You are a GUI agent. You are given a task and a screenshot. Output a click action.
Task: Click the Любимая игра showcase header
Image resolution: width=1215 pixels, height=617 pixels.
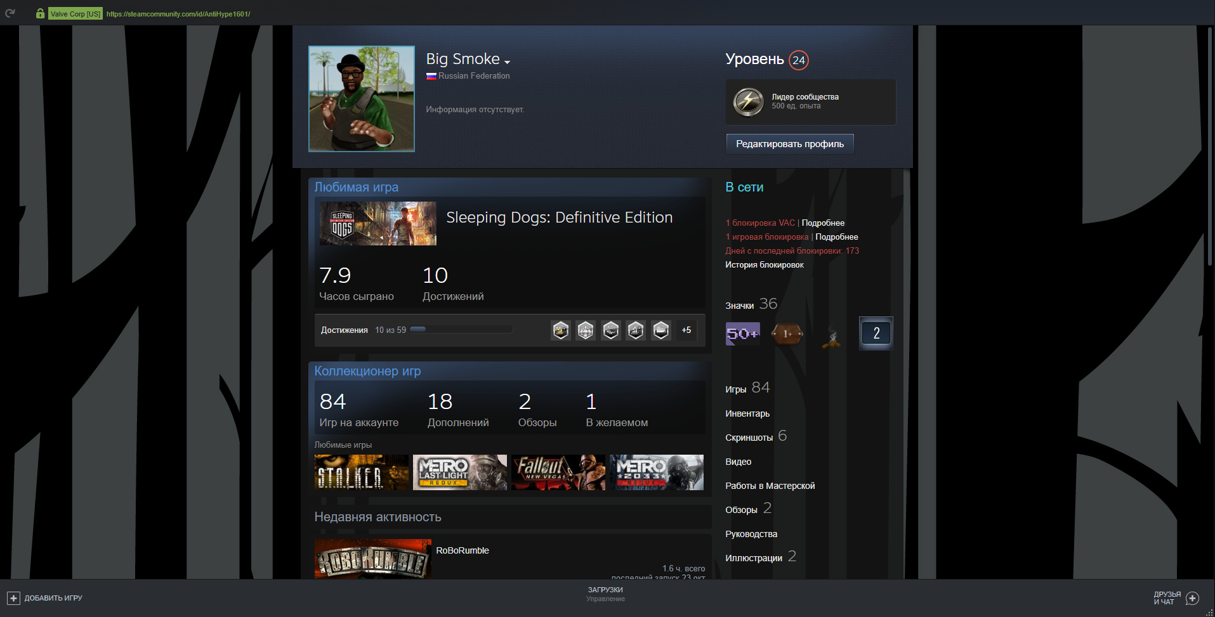(x=357, y=187)
